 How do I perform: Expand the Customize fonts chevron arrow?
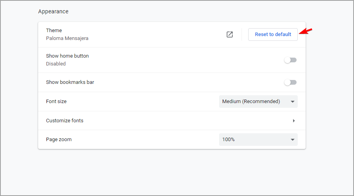(294, 121)
